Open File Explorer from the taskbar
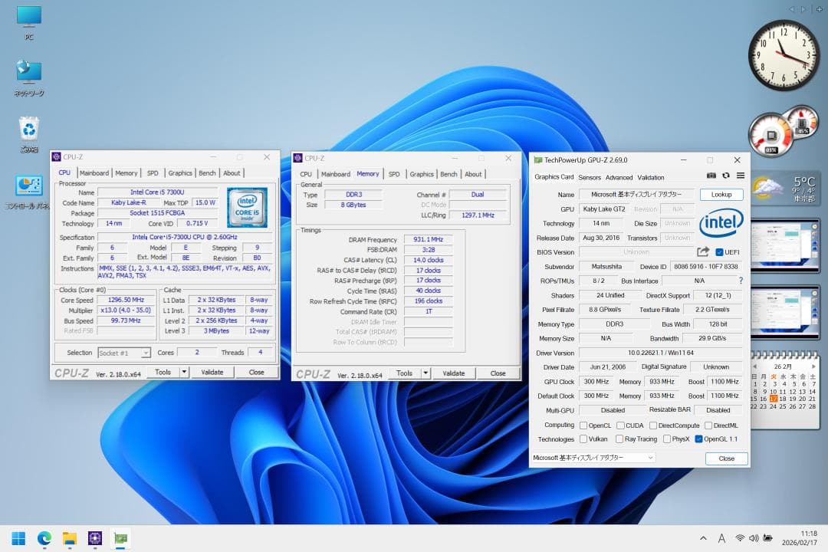828x552 pixels. pyautogui.click(x=69, y=538)
